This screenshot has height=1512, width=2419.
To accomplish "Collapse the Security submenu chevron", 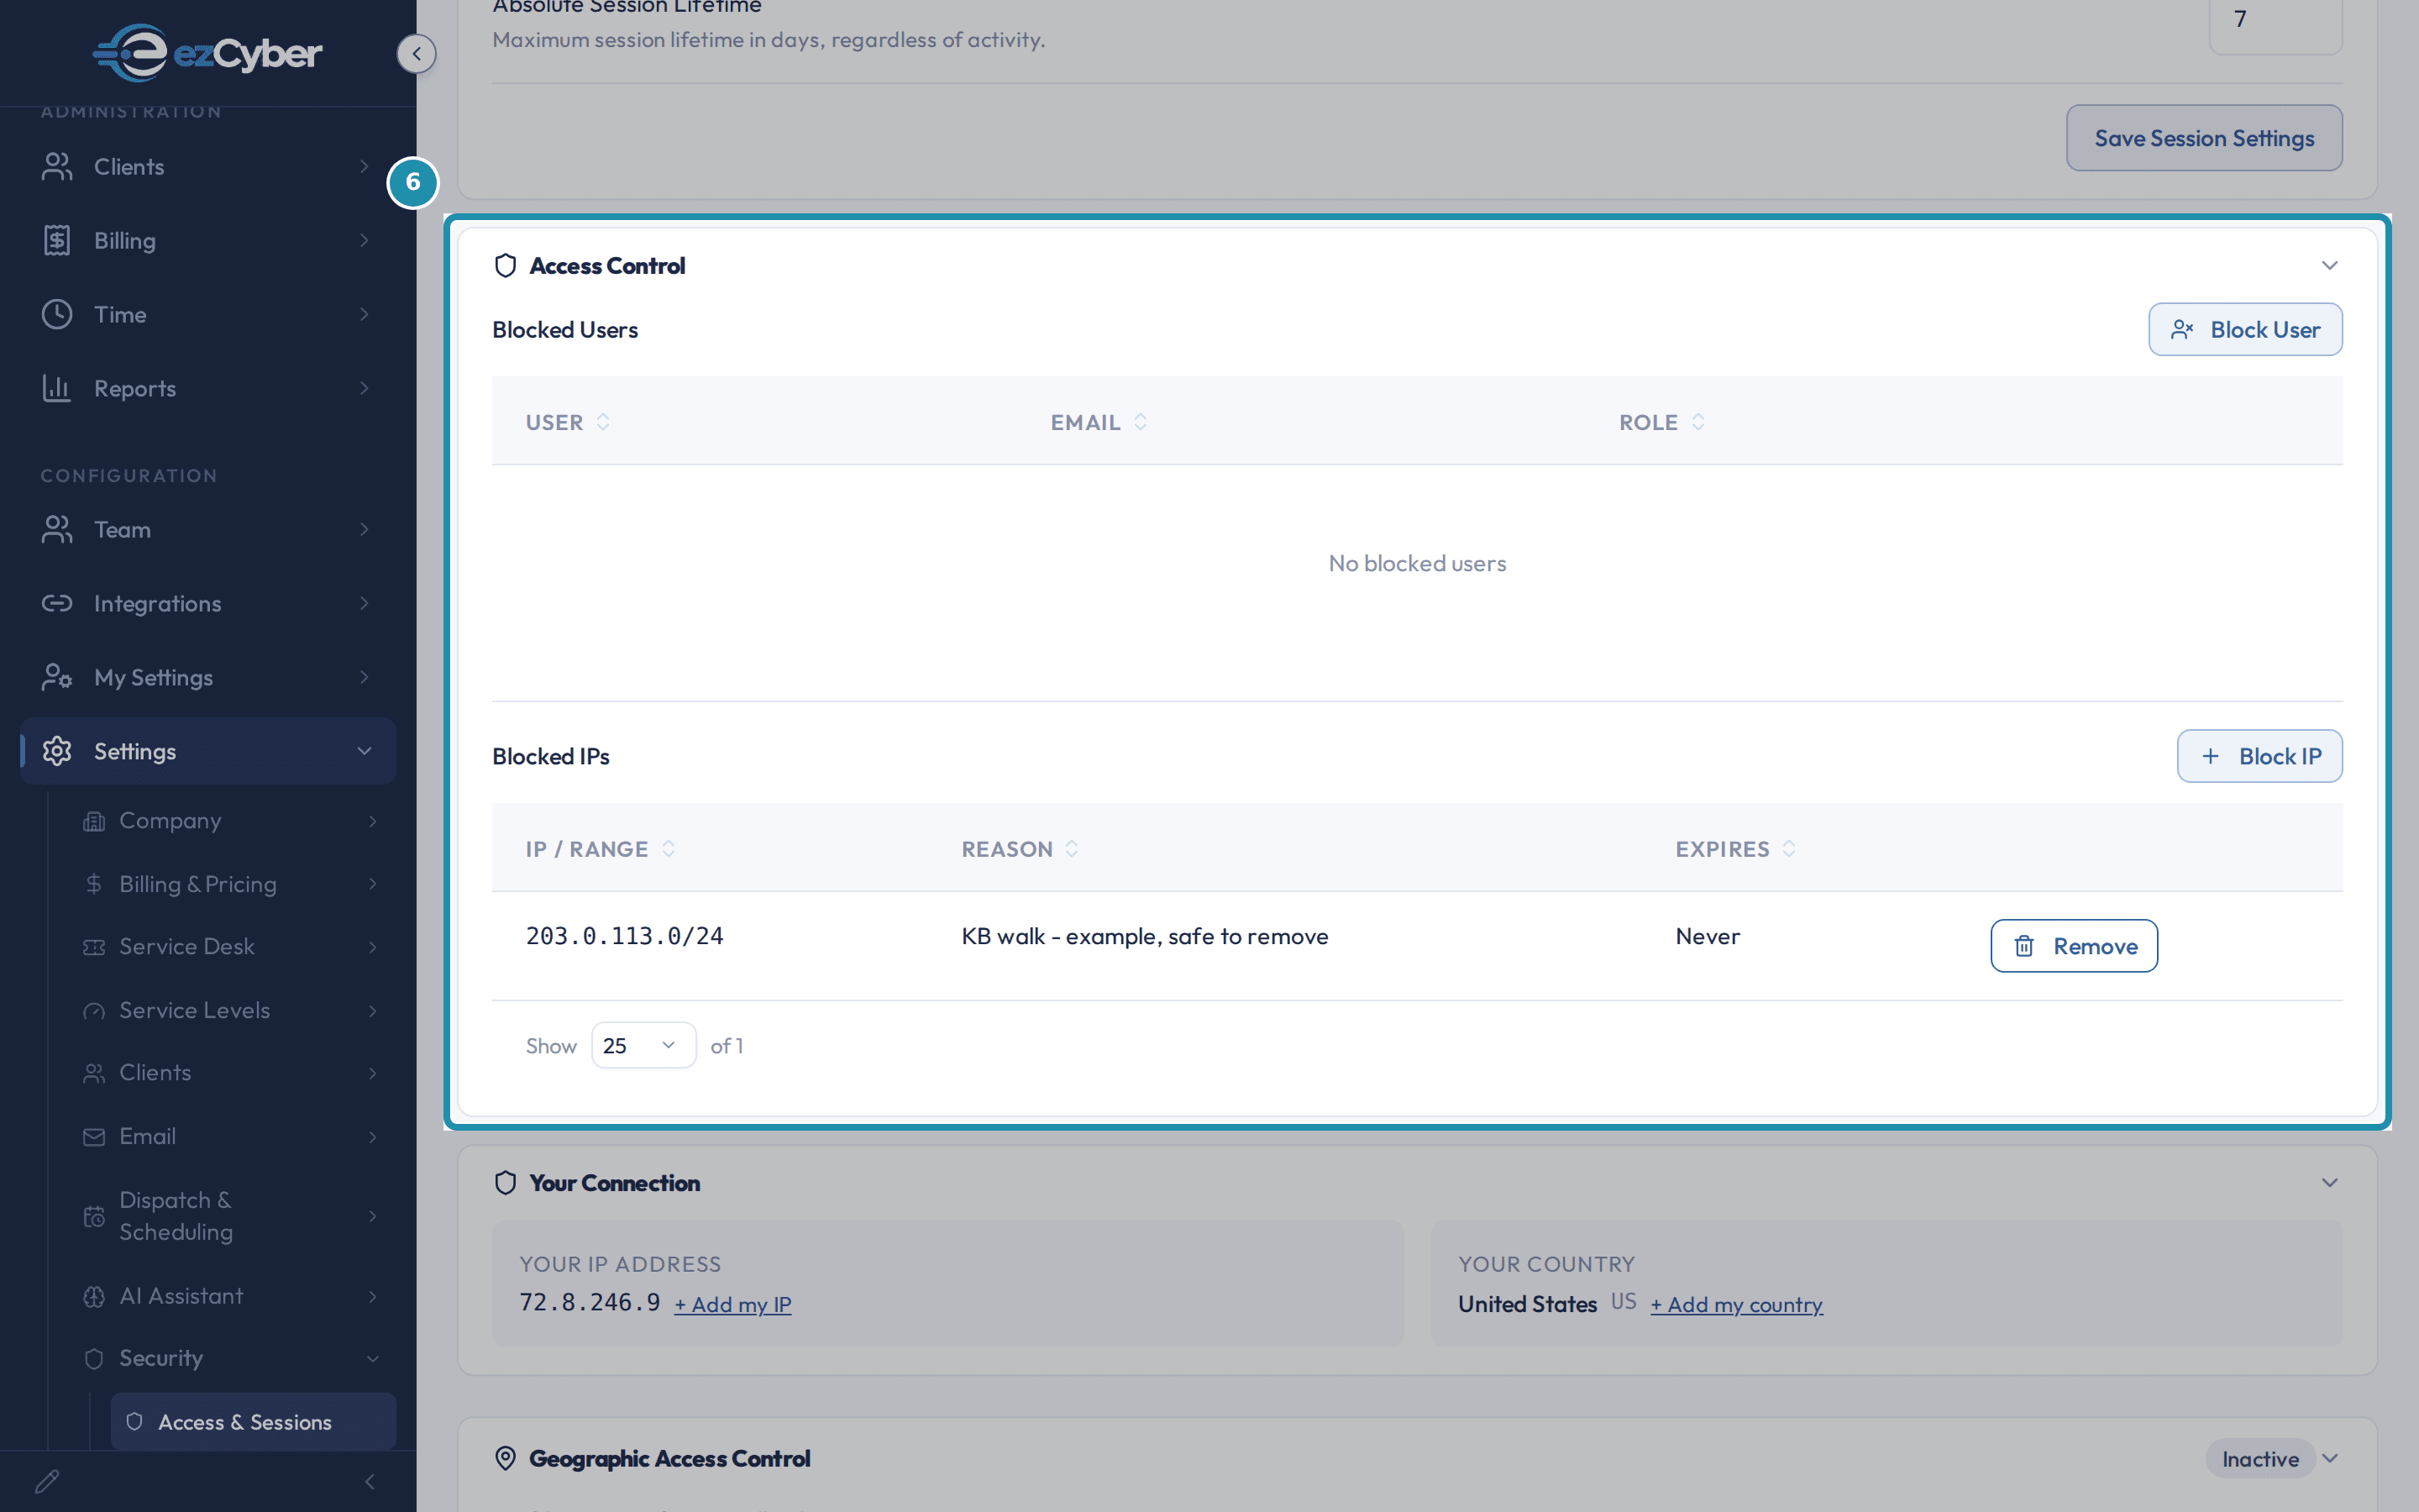I will pos(372,1359).
